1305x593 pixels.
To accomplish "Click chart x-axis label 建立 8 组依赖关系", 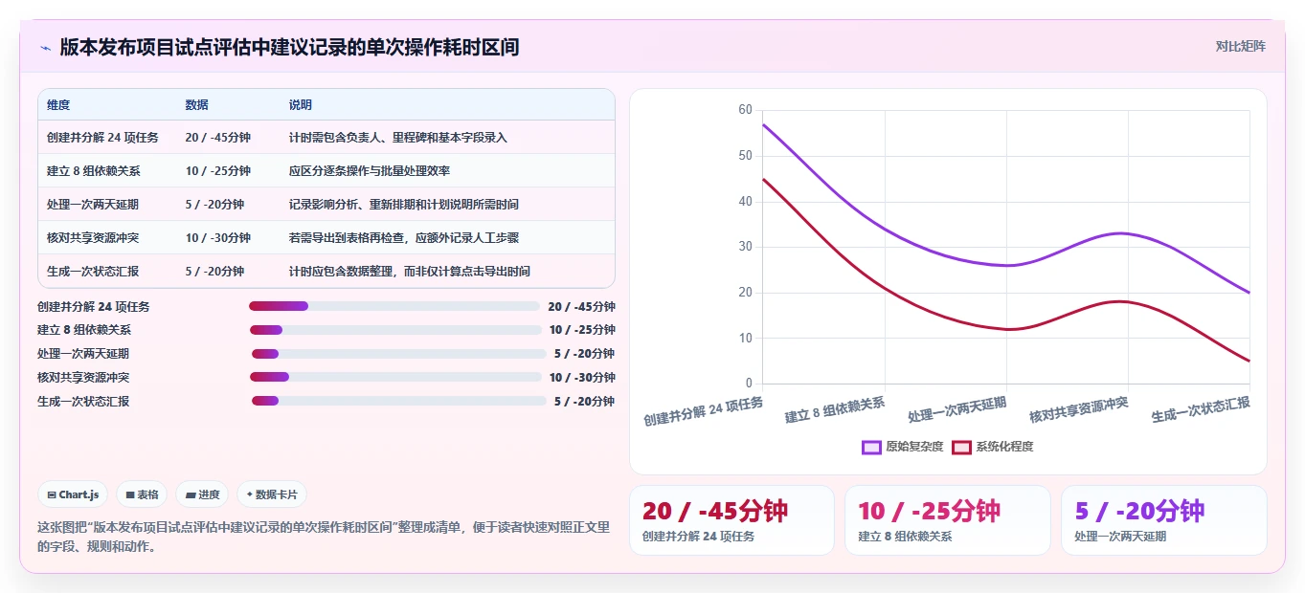I will point(835,411).
